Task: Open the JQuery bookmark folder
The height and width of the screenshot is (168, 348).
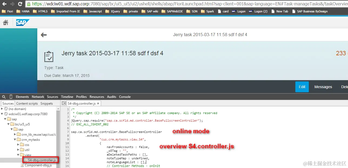Action: tap(113, 11)
